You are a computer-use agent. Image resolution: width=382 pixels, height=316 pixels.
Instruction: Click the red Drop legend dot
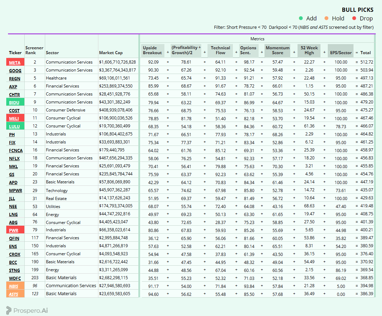tap(354, 18)
